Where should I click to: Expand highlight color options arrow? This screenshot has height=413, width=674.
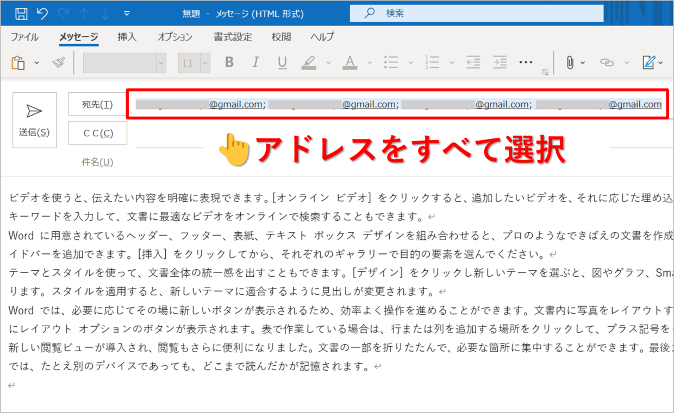(328, 63)
